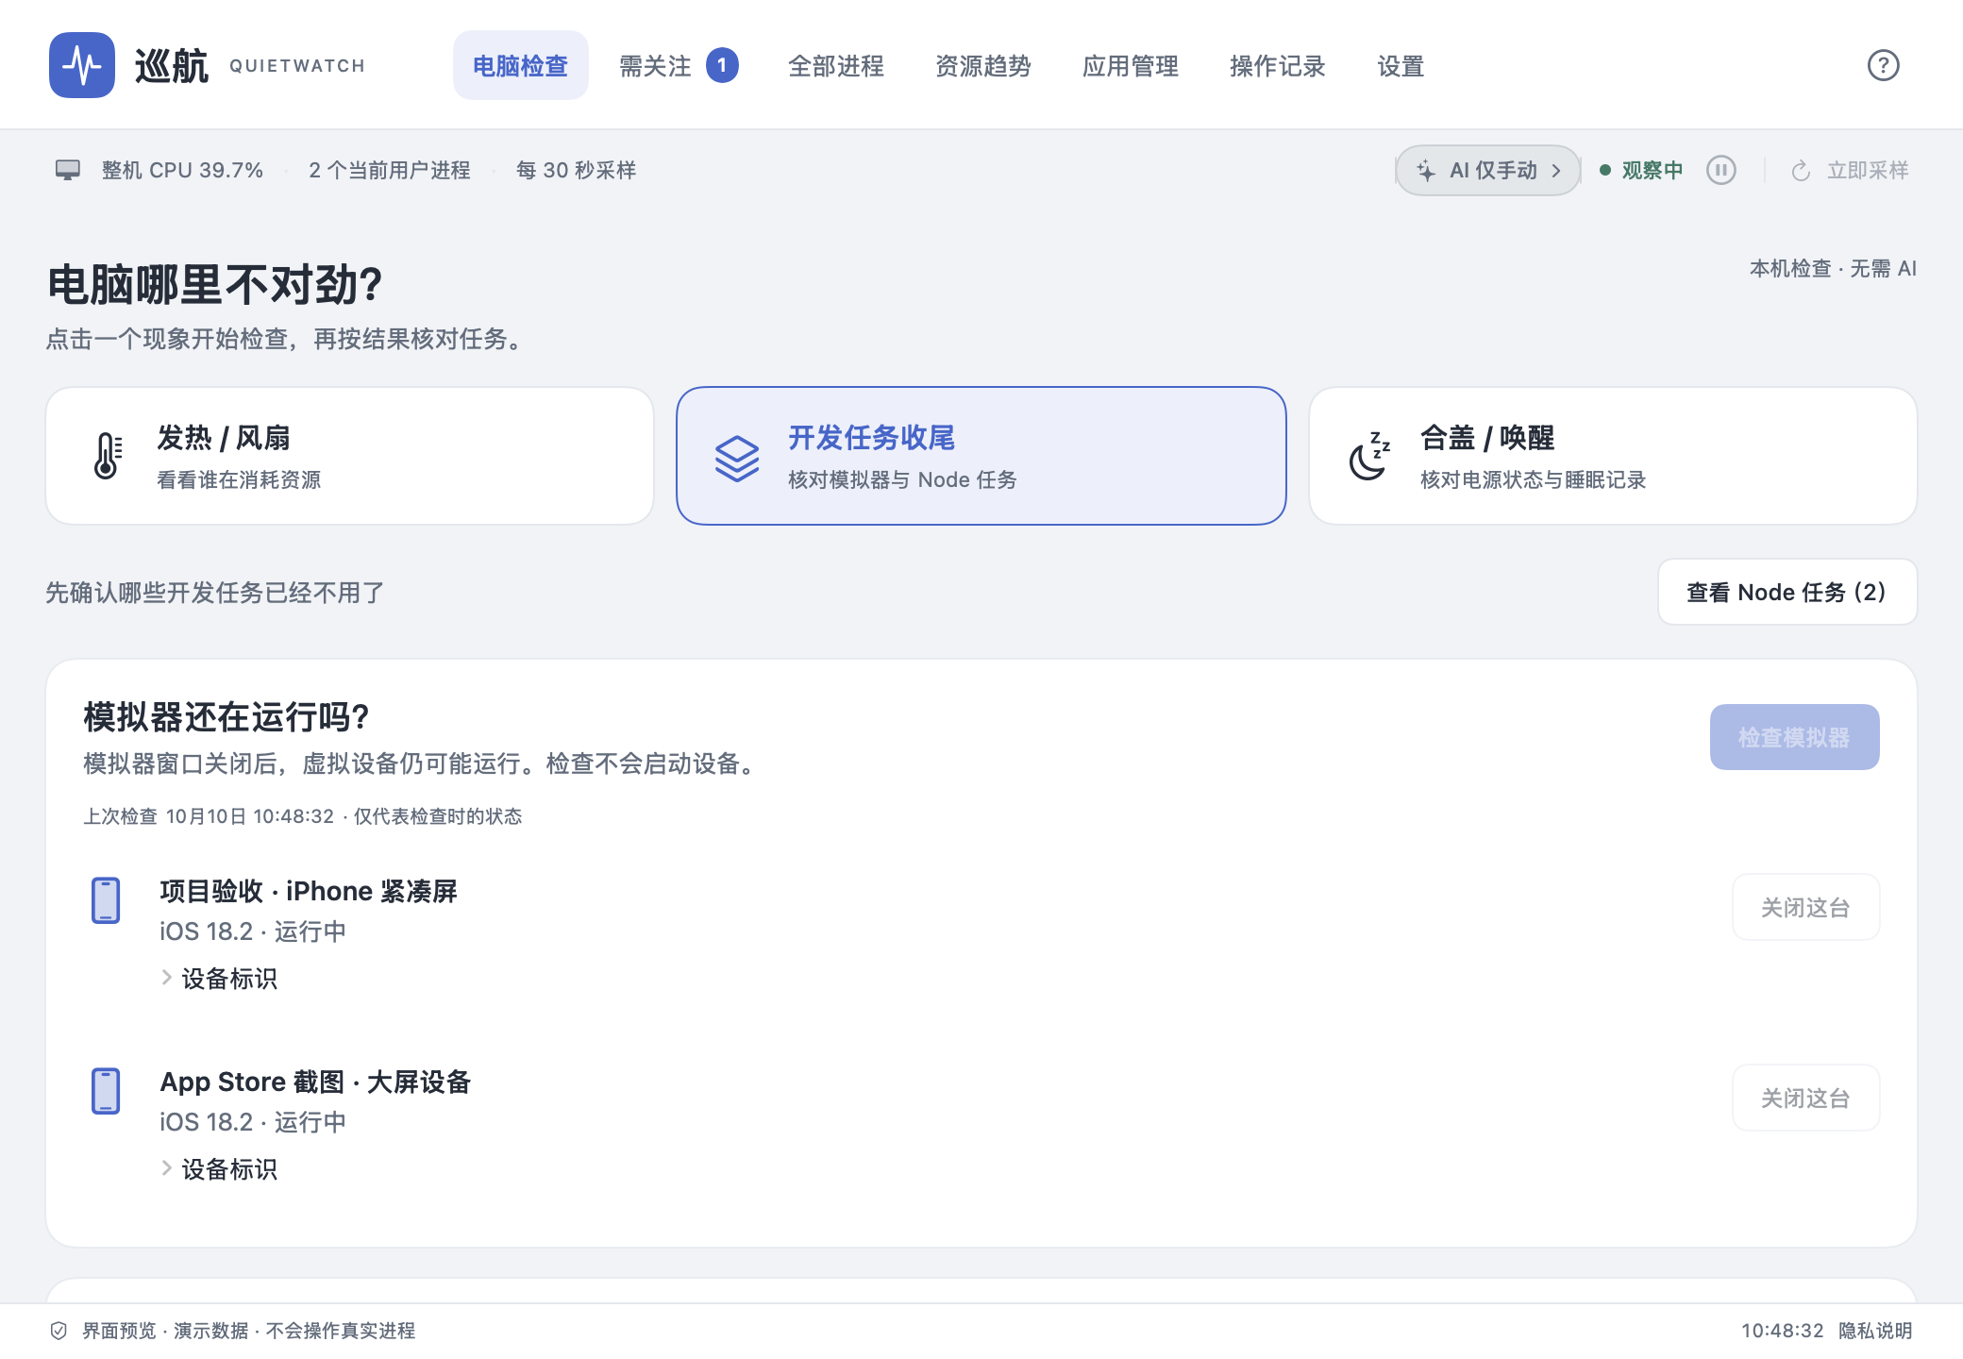
Task: Click the 立即采样 label
Action: [1868, 171]
